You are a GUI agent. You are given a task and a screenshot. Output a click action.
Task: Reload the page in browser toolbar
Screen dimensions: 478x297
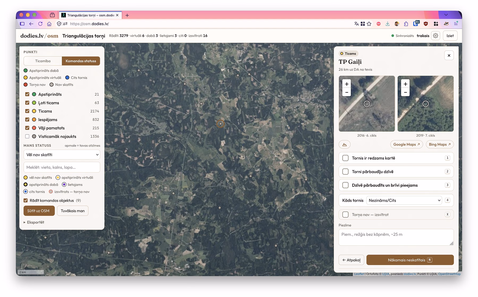tap(40, 24)
